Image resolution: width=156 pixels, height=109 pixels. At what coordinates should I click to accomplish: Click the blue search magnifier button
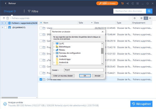point(149,11)
